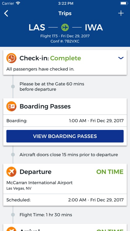Tap the back arrow in the header
The width and height of the screenshot is (130, 231).
pyautogui.click(x=6, y=14)
